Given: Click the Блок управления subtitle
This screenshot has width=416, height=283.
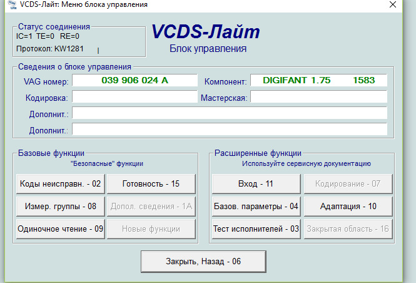Looking at the screenshot, I should [208, 49].
